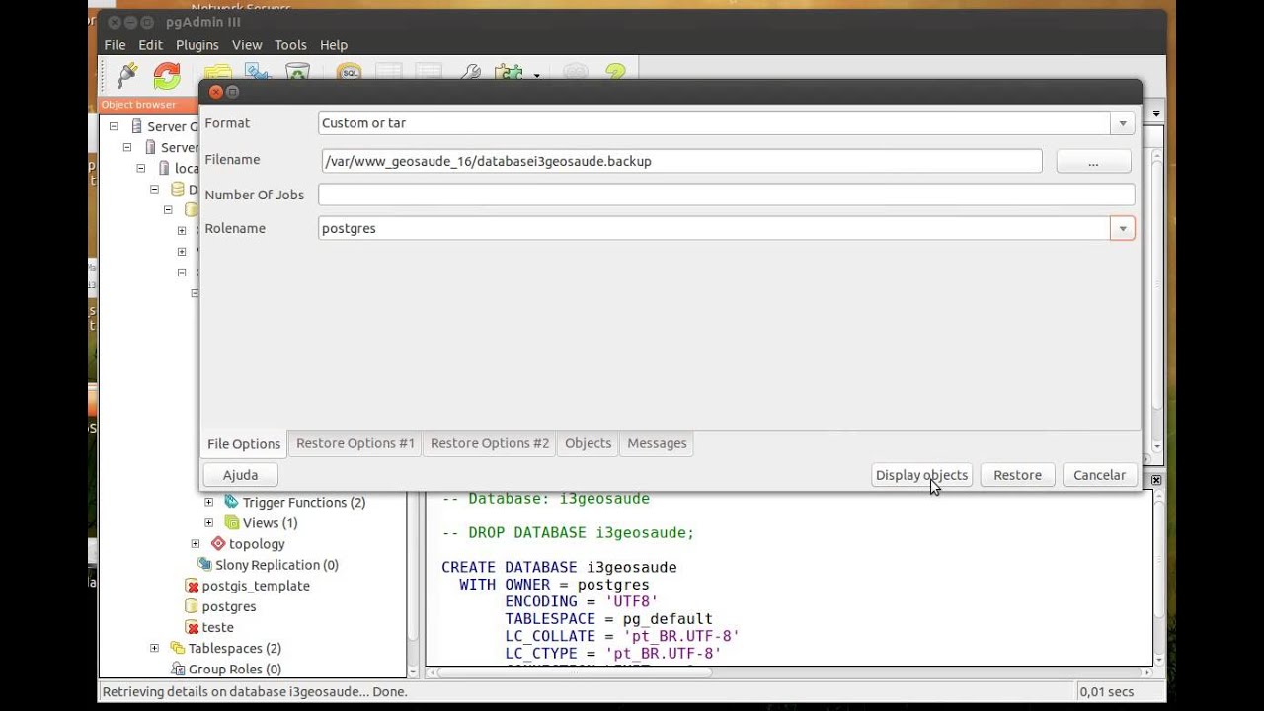Expand the Trigger Functions node
The image size is (1264, 711).
[209, 502]
